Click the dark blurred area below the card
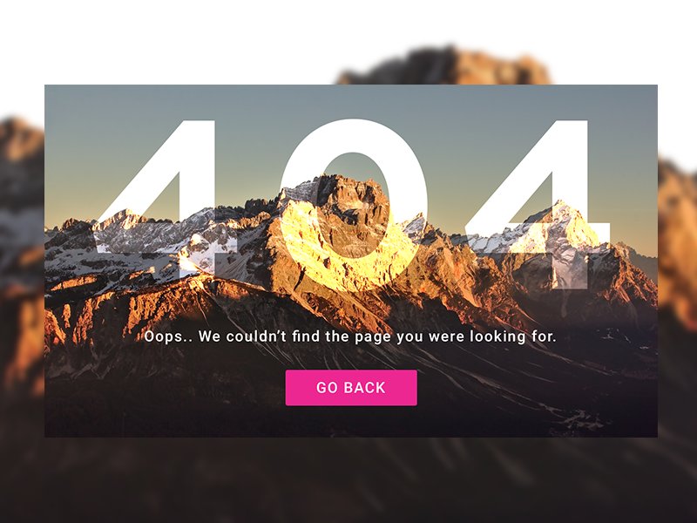Screen dimensions: 697x523 348,480
